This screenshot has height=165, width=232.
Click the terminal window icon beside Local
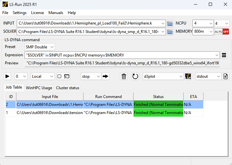[66, 76]
